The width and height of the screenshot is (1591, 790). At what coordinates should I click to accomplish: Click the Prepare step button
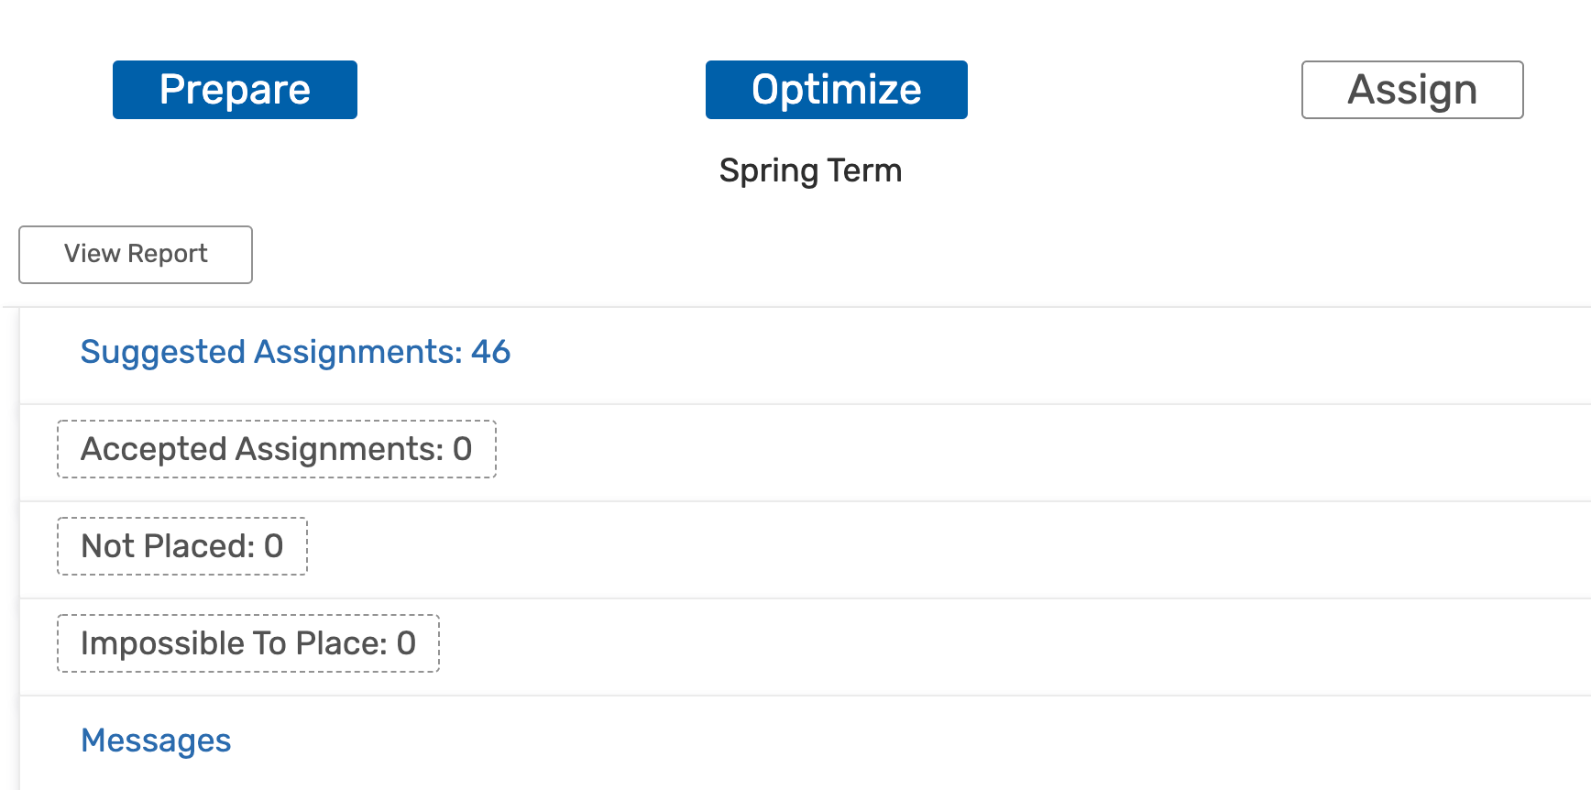[x=235, y=90]
